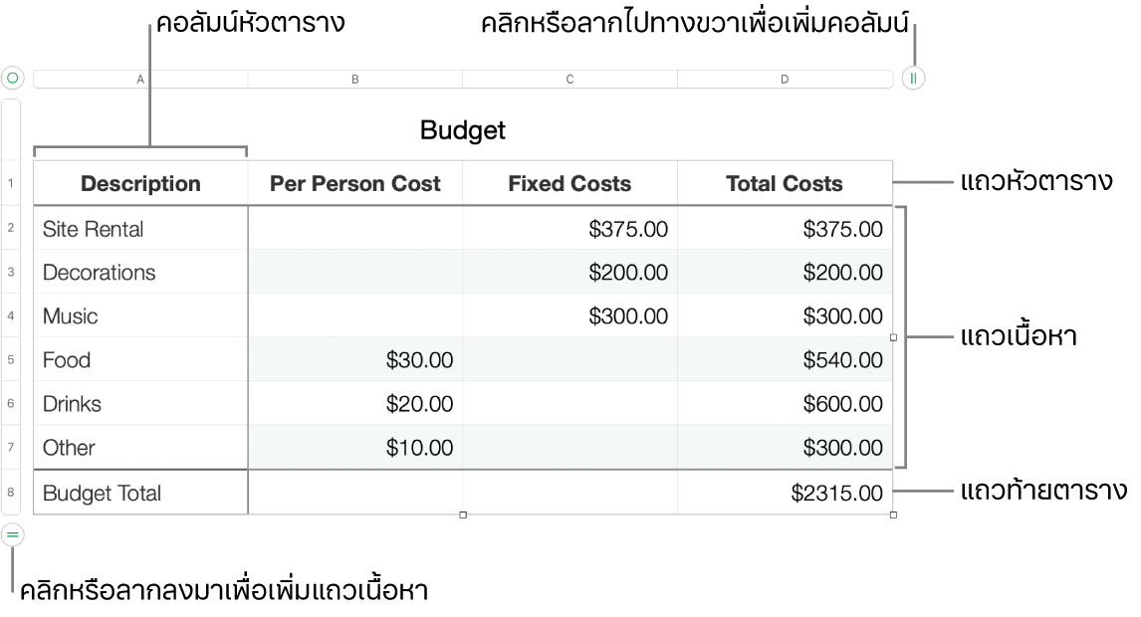Click the Music fixed cost $300.00 cell
Screen dimensions: 1141x617
point(570,316)
